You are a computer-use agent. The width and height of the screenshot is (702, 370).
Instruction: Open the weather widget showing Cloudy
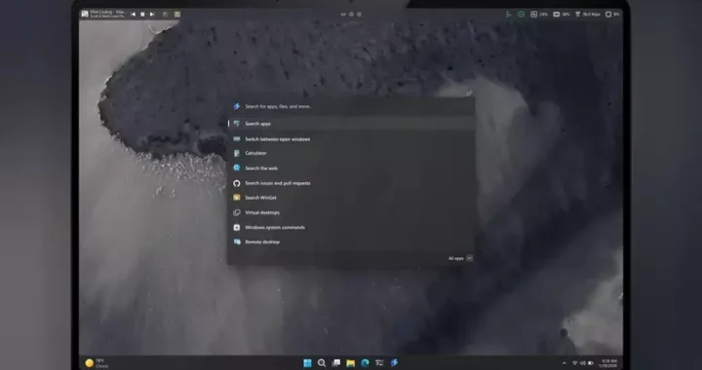(x=97, y=363)
